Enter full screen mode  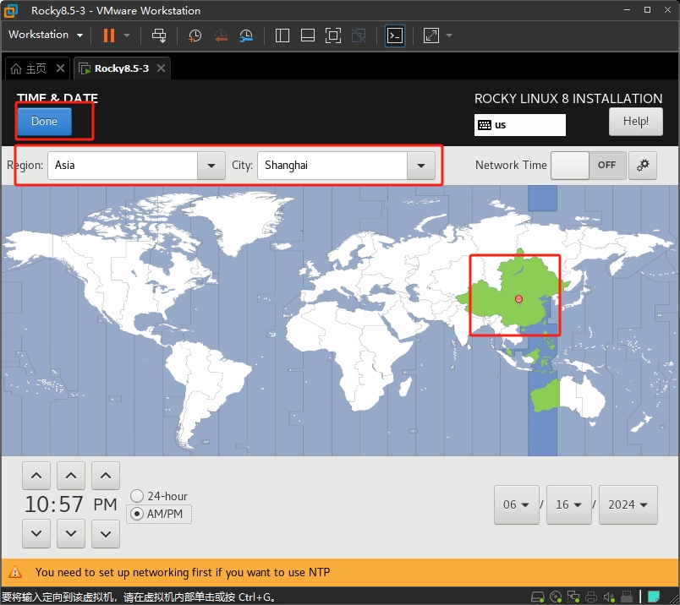(x=333, y=35)
